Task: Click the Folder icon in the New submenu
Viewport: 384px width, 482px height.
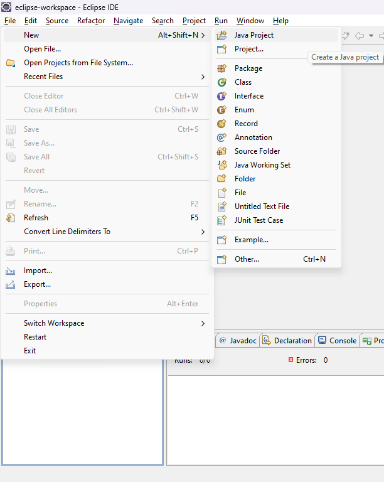Action: [221, 179]
